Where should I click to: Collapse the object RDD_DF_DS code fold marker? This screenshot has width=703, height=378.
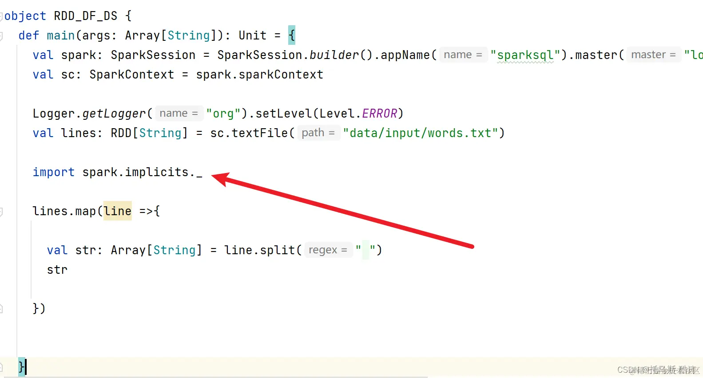(1, 16)
